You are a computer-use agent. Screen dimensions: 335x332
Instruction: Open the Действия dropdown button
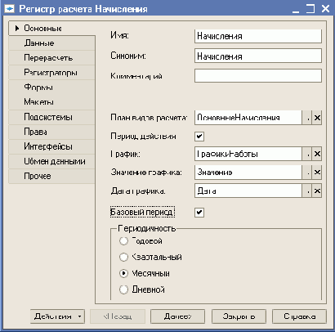coord(57,316)
